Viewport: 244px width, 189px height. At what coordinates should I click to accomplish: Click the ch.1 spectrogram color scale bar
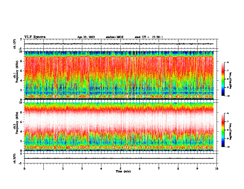point(223,79)
